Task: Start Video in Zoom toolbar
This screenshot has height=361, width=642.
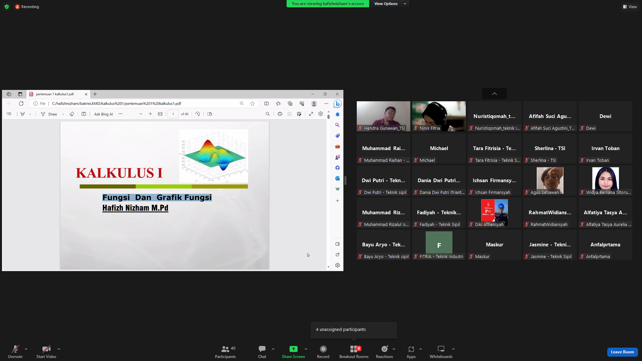Action: point(46,352)
